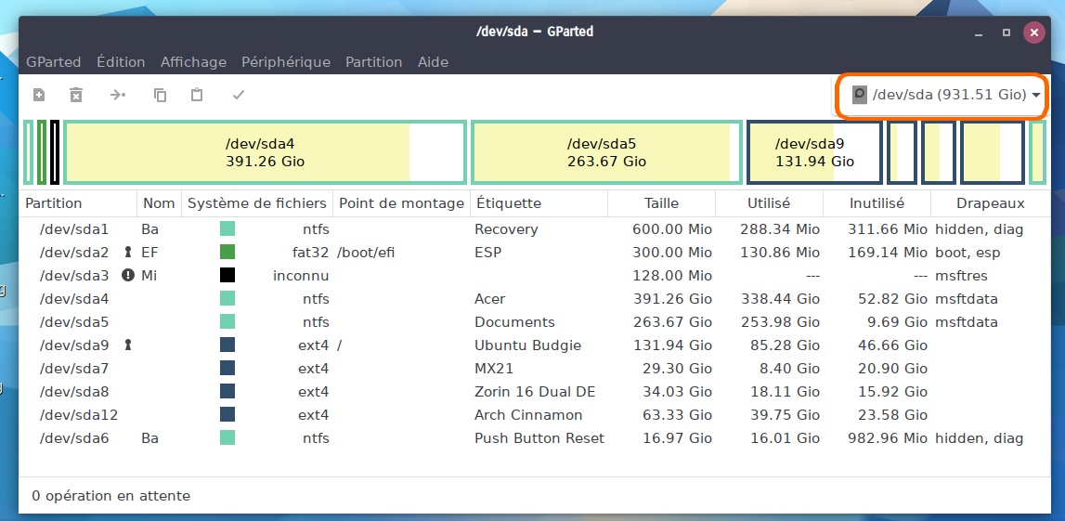1065x521 pixels.
Task: Click the green fat32 swatch for /dev/sda2
Action: 227,253
